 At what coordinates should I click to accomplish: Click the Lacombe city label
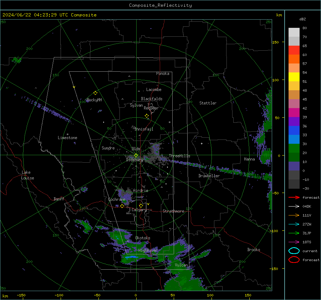pos(154,90)
